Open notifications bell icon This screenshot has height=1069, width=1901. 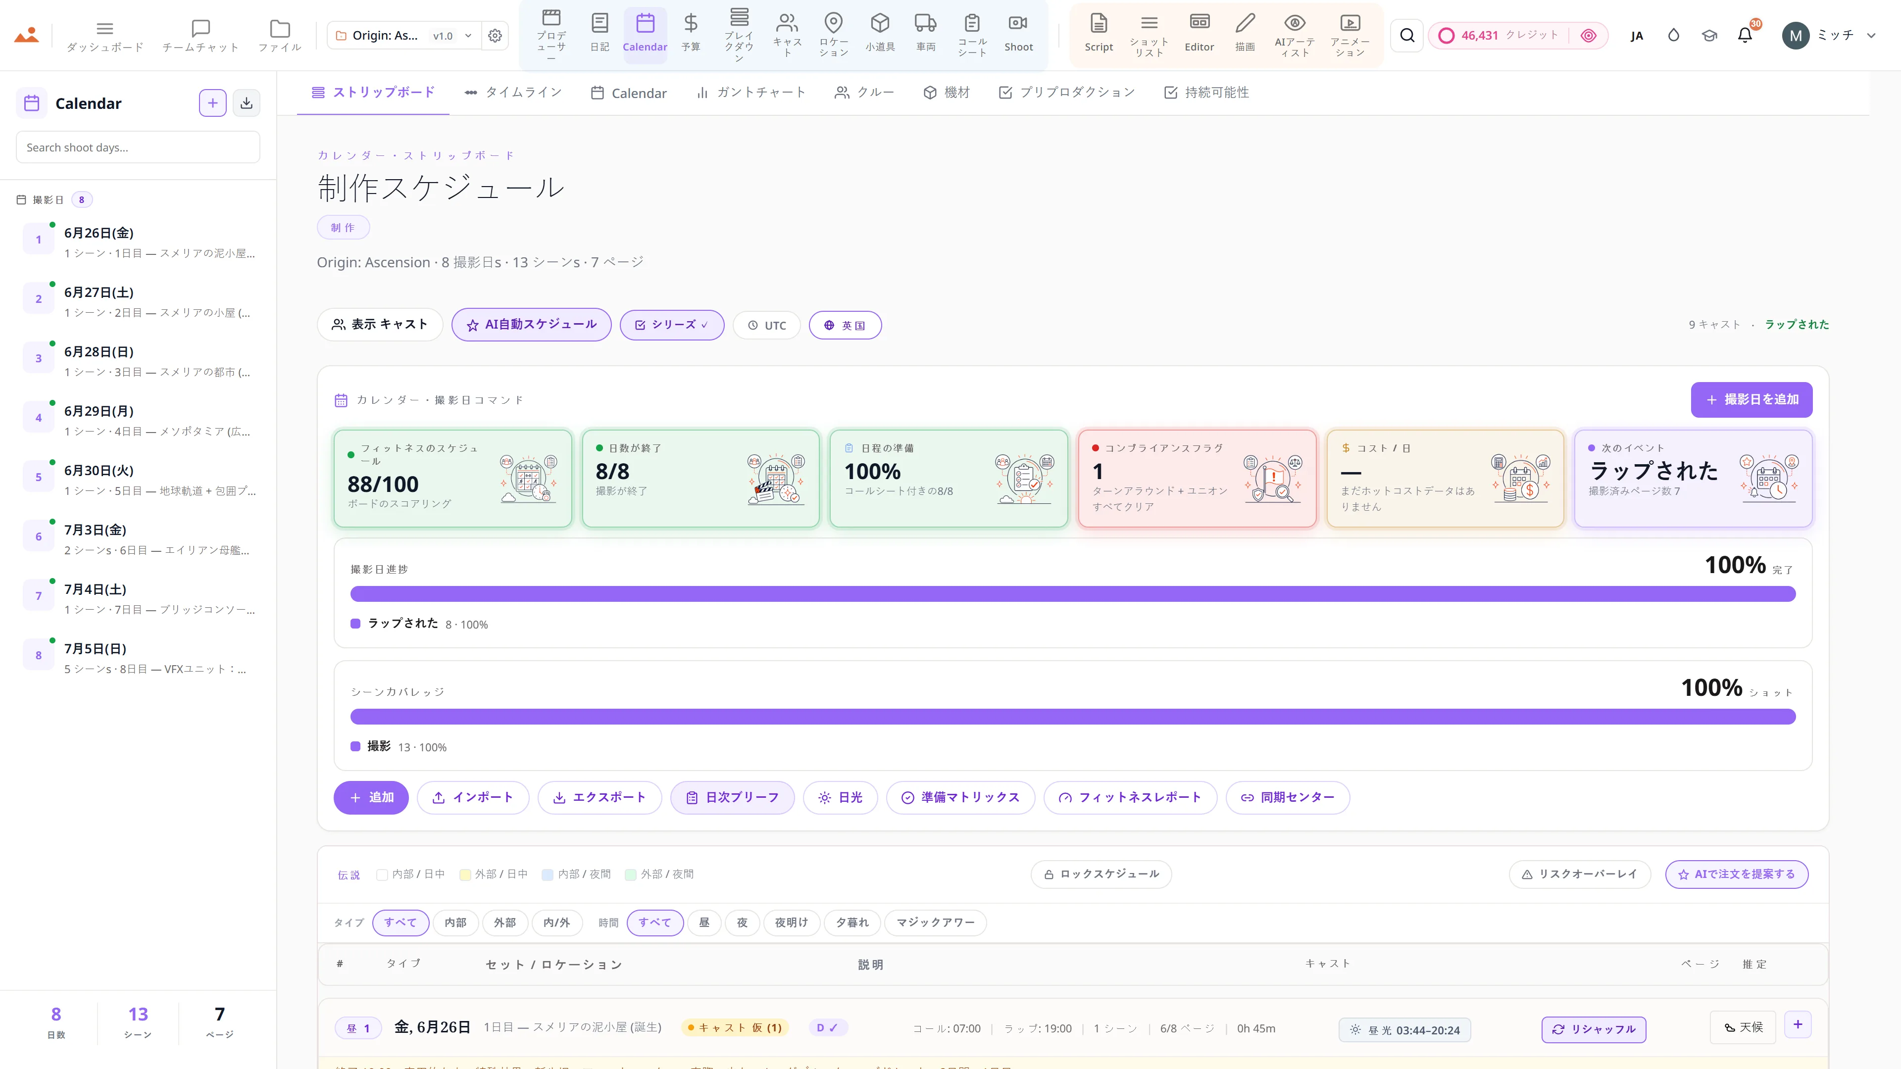pos(1745,36)
